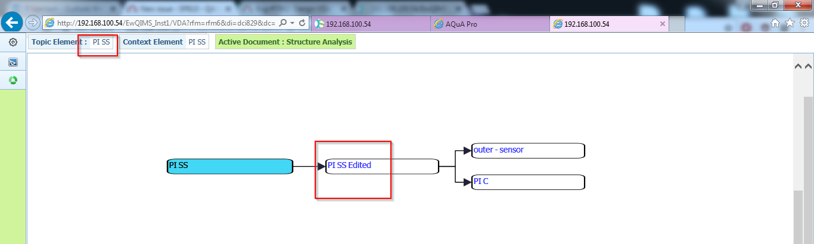Click outer page scrollbar up arrow
The width and height of the screenshot is (814, 244).
click(x=809, y=66)
